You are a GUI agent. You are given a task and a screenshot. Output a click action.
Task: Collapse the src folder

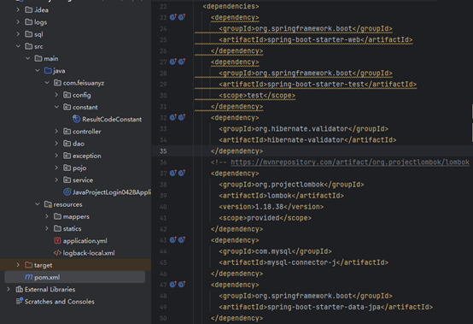(x=18, y=46)
